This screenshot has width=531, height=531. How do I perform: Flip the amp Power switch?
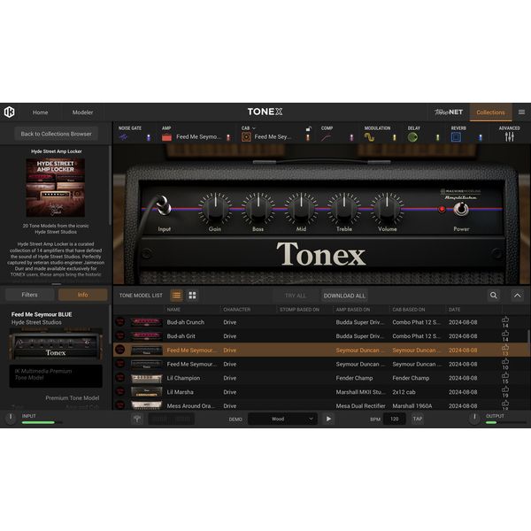(x=461, y=209)
